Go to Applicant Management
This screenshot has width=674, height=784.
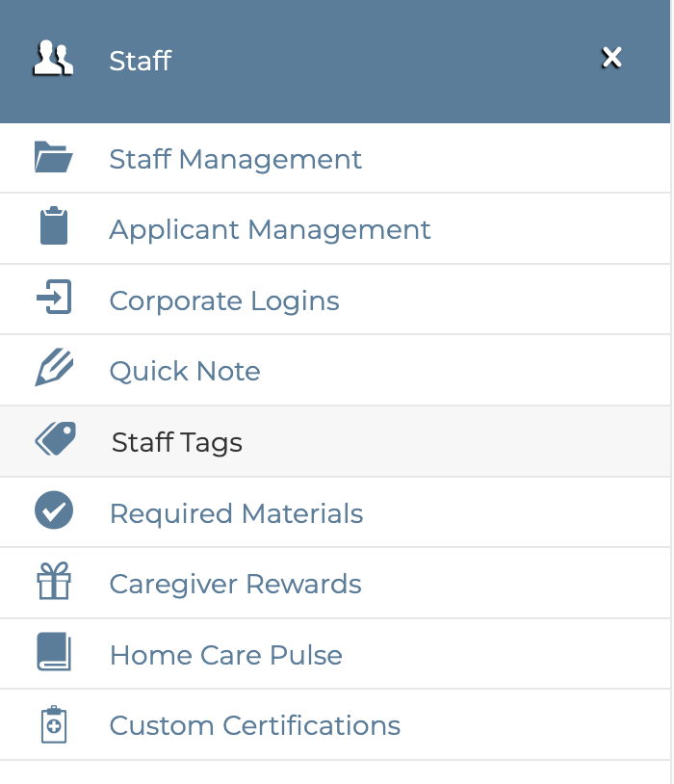(270, 229)
